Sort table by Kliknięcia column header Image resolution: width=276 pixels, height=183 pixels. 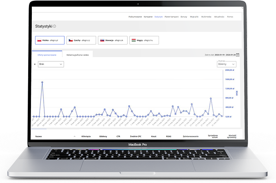(86, 136)
